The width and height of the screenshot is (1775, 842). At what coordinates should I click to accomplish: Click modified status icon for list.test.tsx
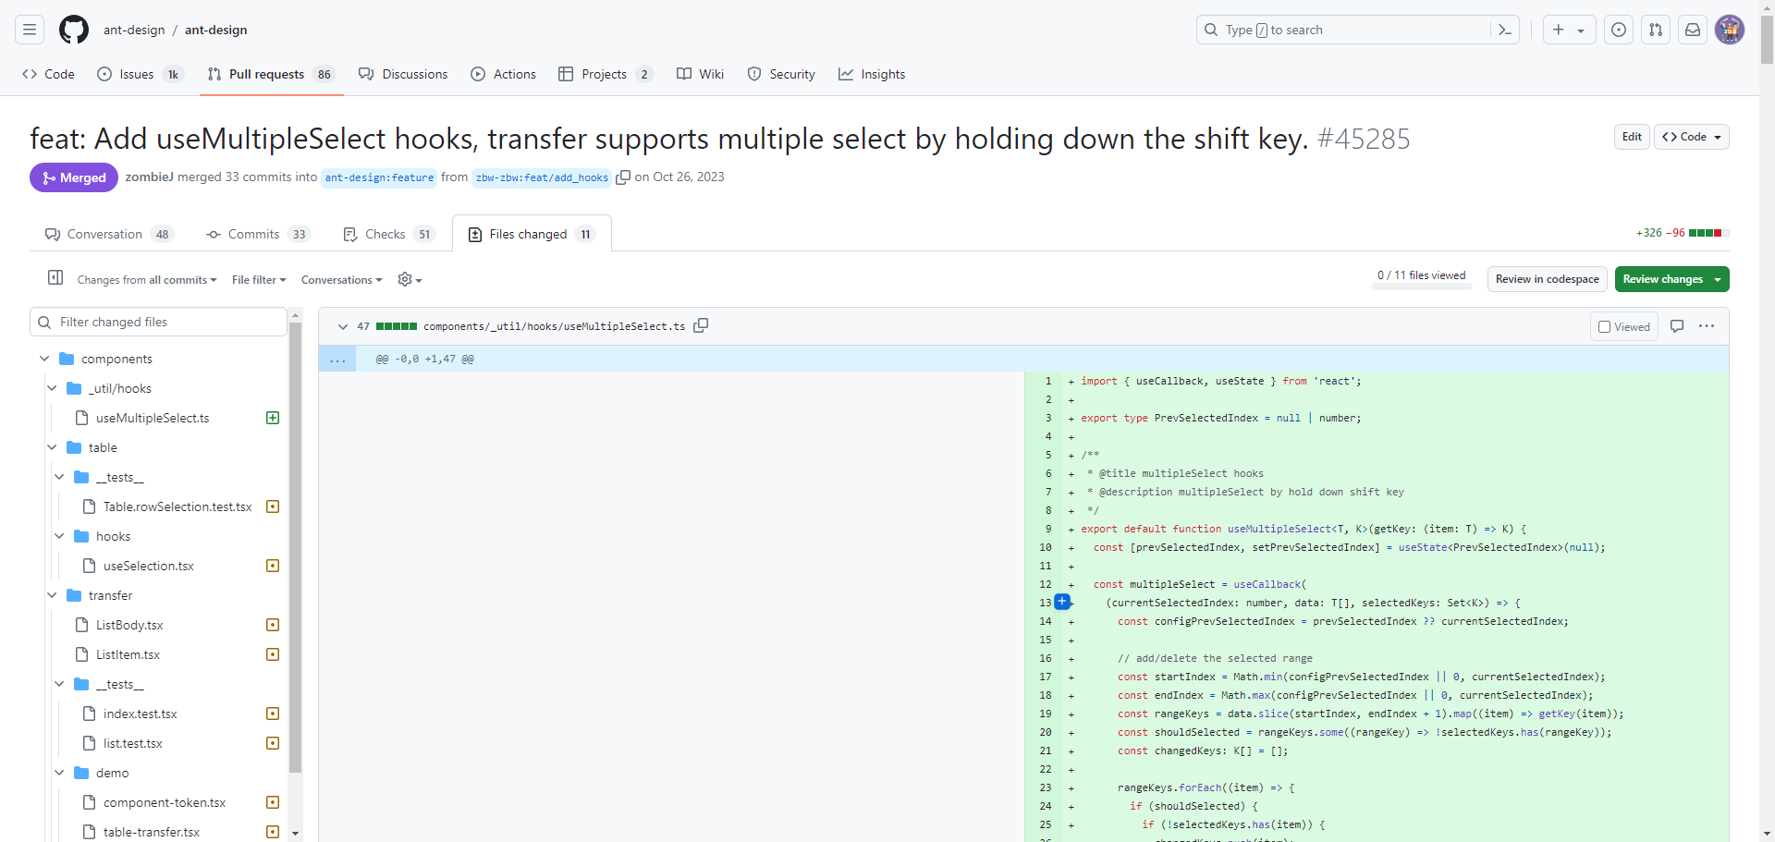[273, 743]
